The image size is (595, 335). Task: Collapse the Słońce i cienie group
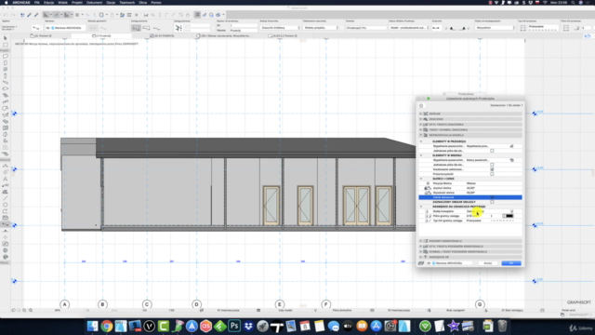(x=421, y=179)
